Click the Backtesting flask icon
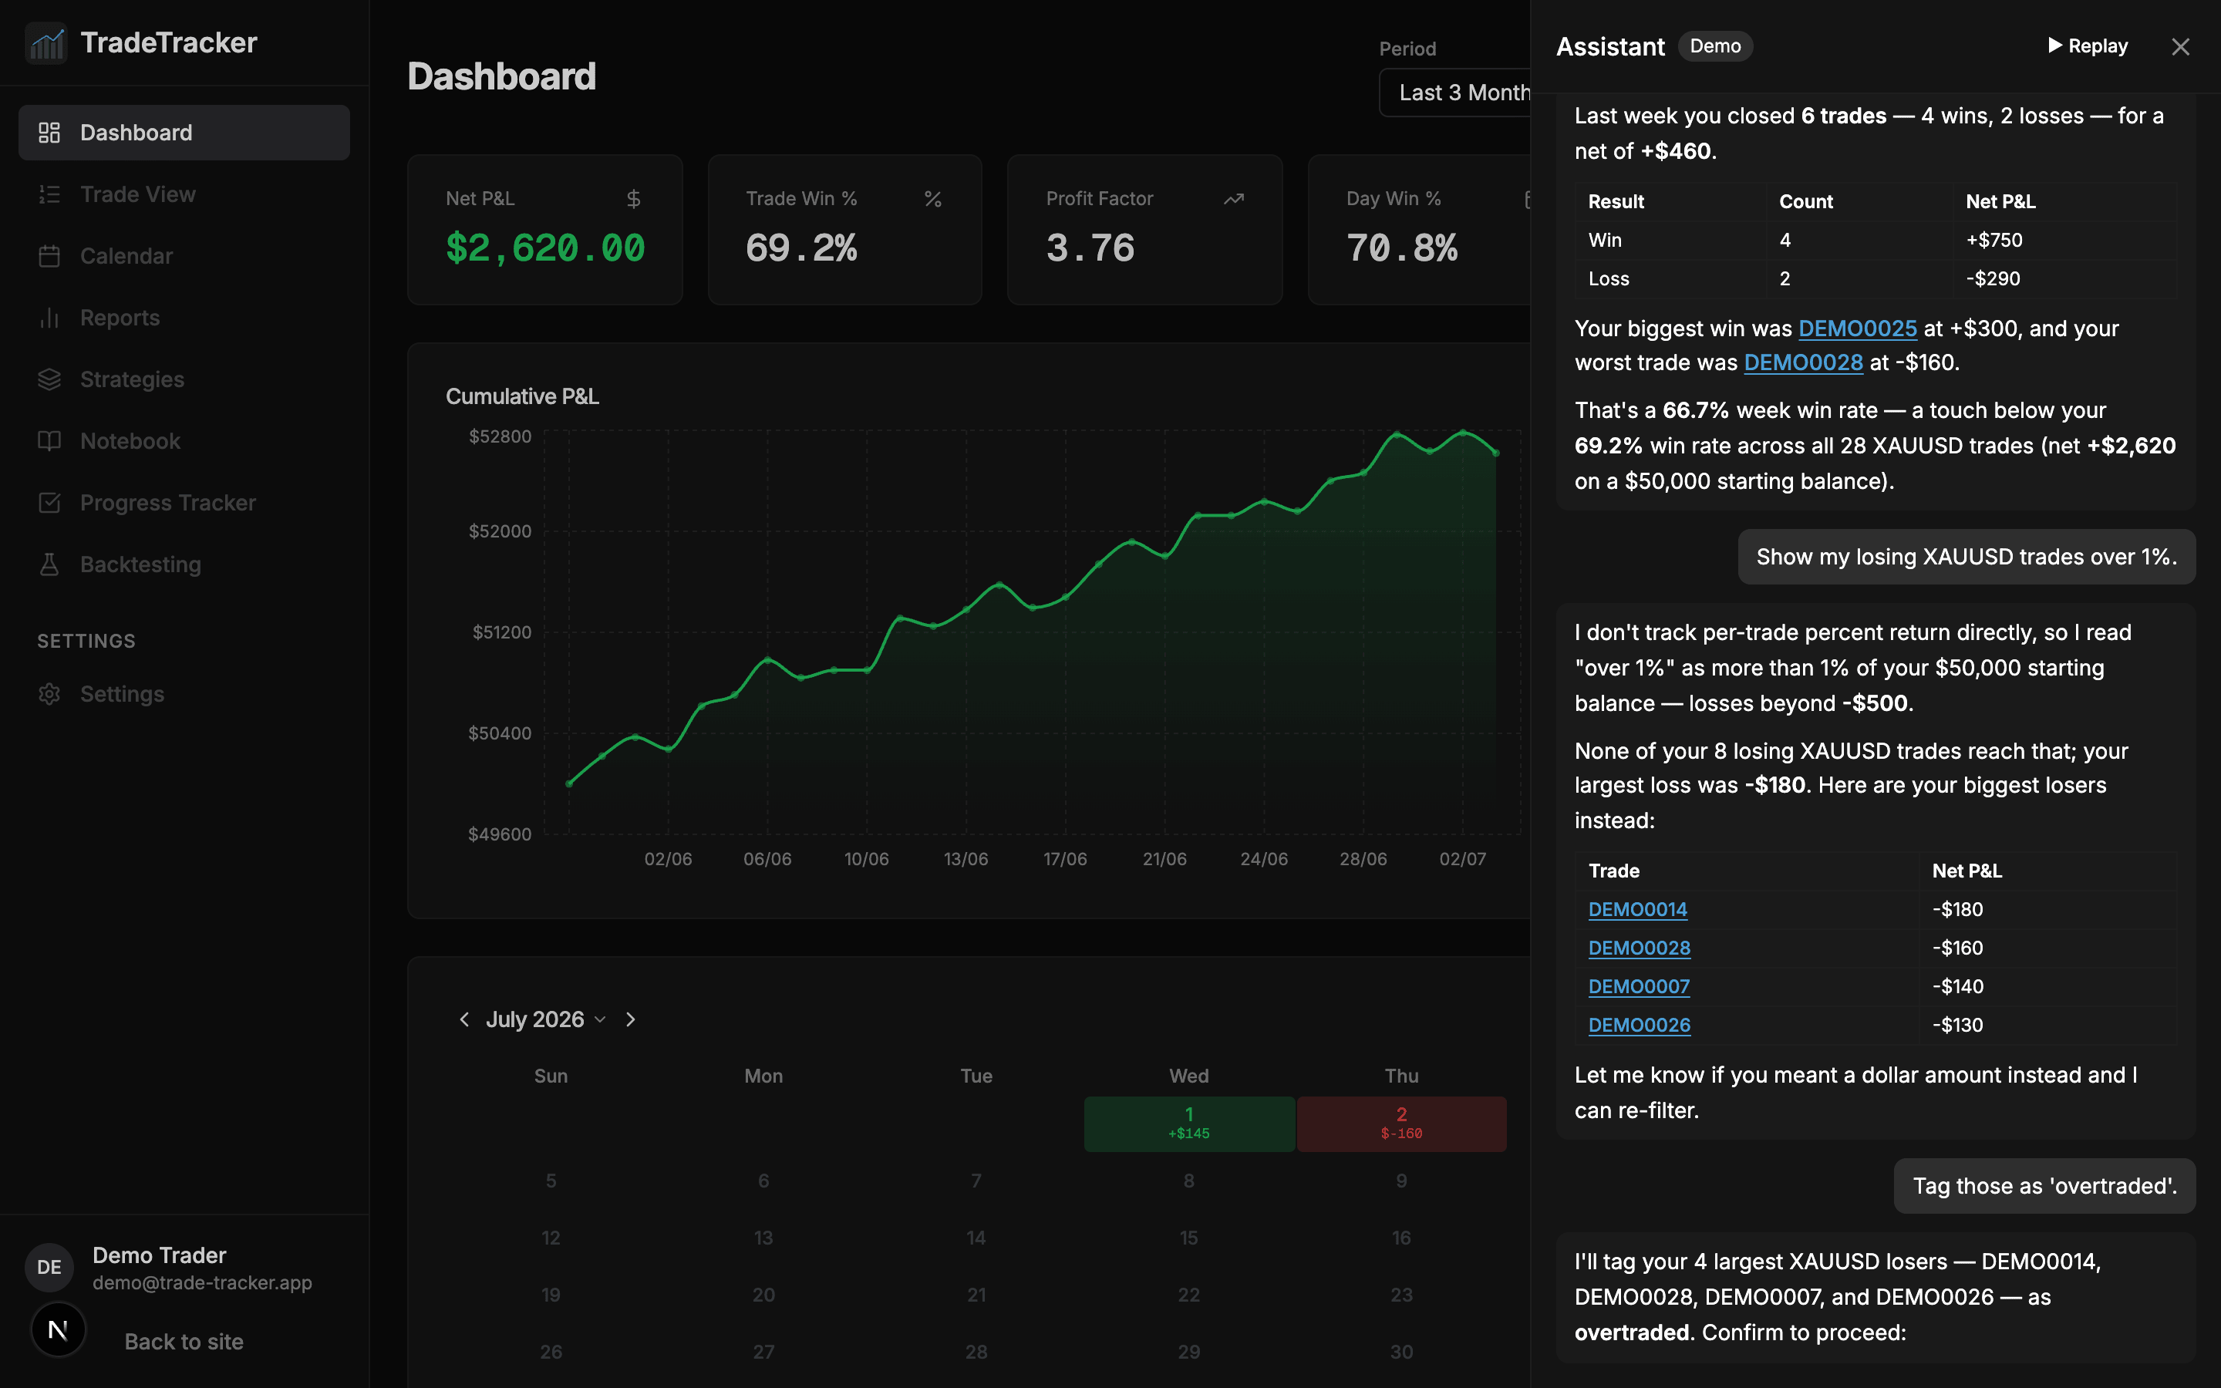Image resolution: width=2221 pixels, height=1388 pixels. (49, 564)
